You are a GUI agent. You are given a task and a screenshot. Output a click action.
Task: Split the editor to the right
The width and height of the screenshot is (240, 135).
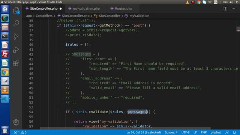(x=225, y=9)
